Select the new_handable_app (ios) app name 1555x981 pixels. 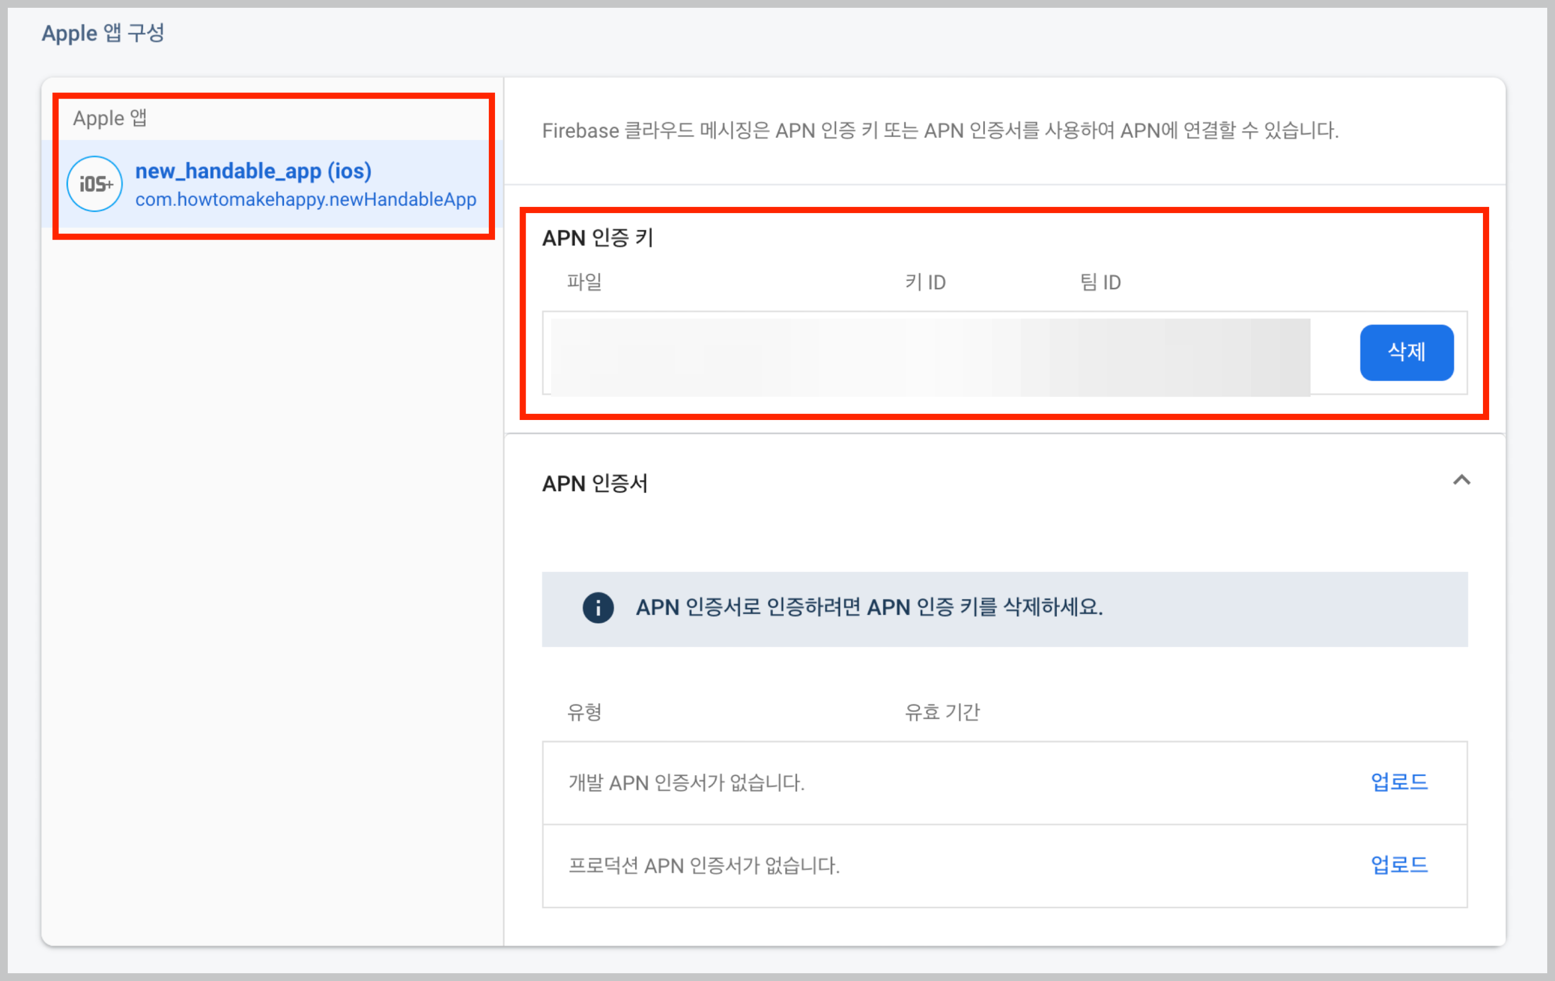tap(253, 171)
